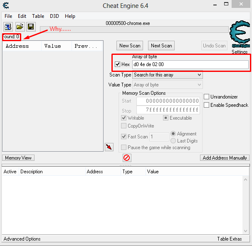Click the address table scroll down arrow
252x246 pixels.
point(245,231)
